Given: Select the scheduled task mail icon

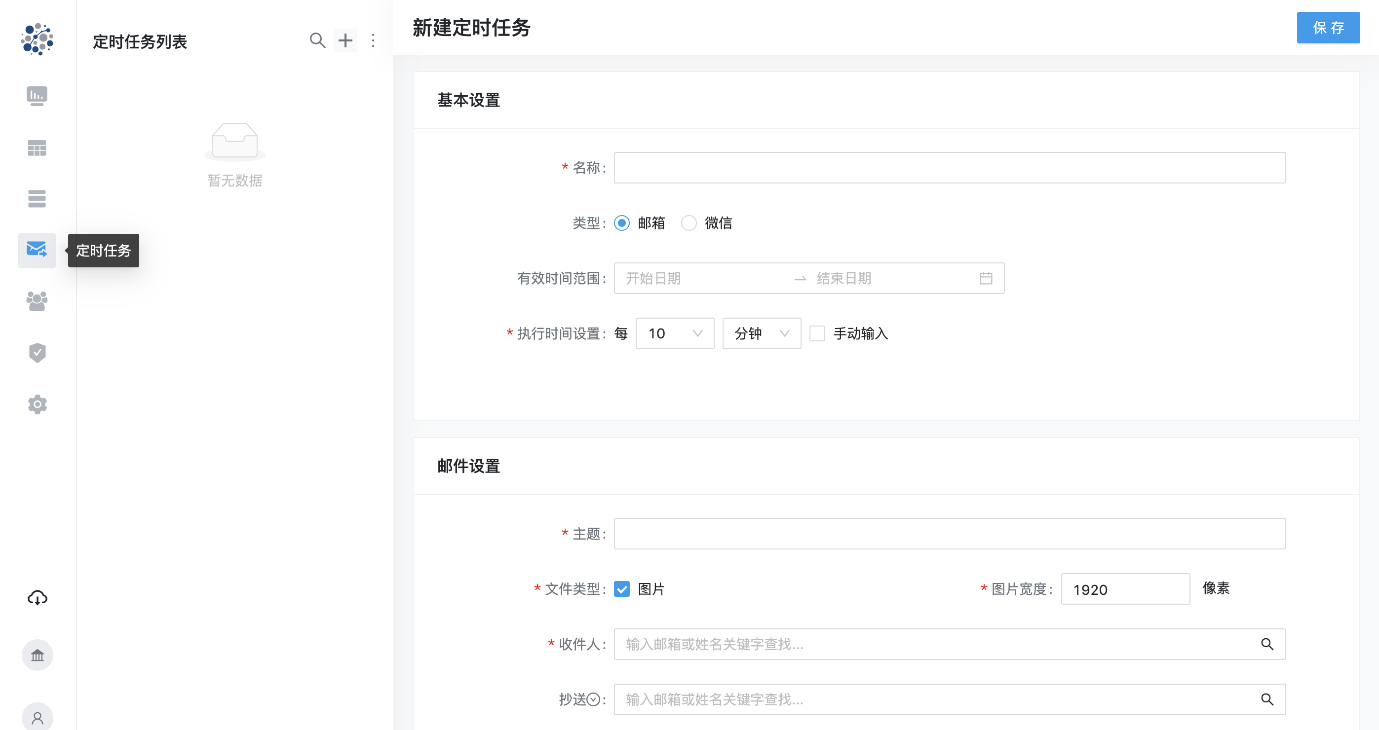Looking at the screenshot, I should coord(37,250).
